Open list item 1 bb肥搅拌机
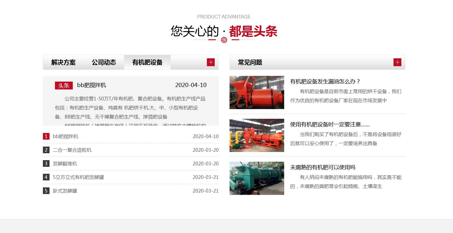 [x=66, y=136]
